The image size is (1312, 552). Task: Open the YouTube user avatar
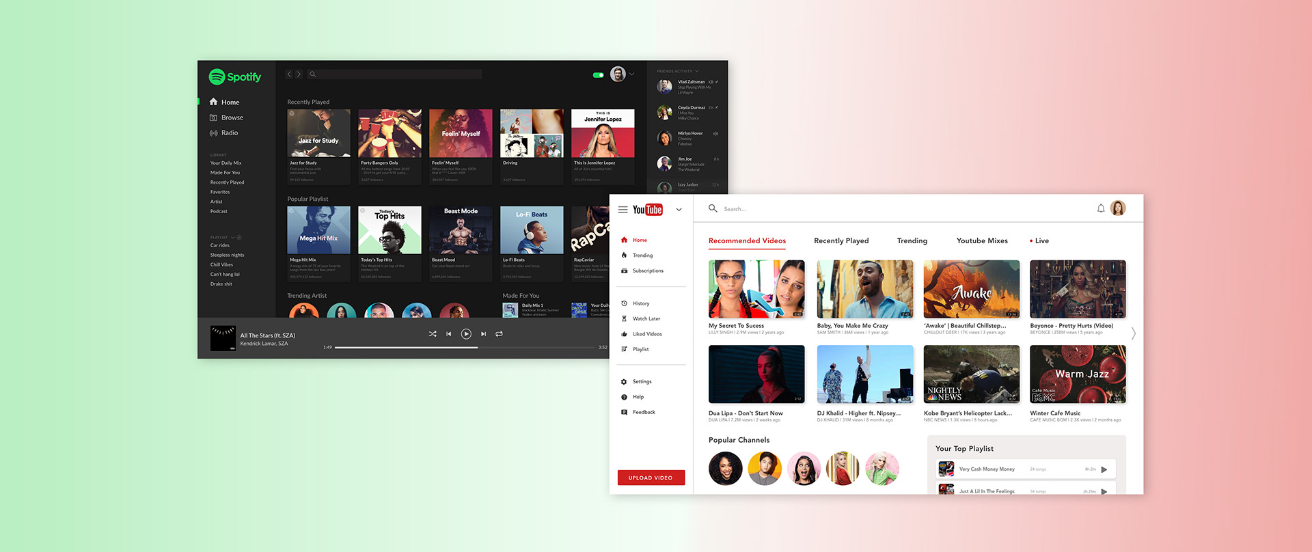1118,208
